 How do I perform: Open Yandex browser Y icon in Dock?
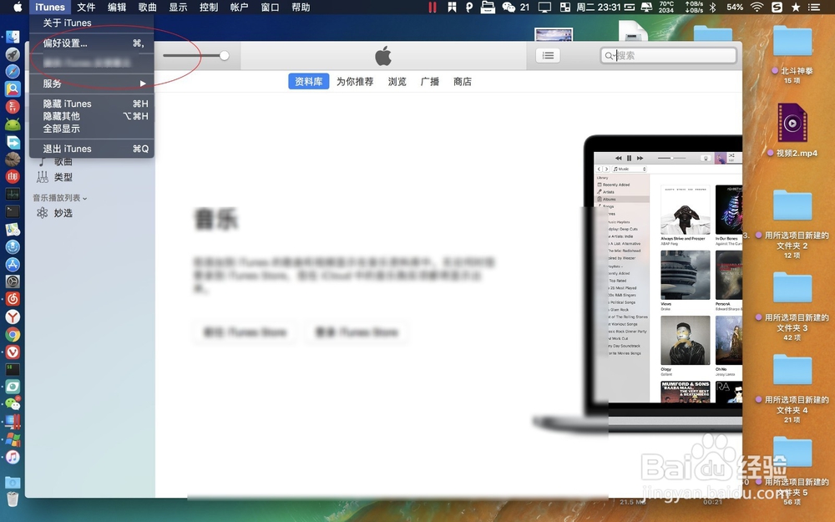click(13, 317)
